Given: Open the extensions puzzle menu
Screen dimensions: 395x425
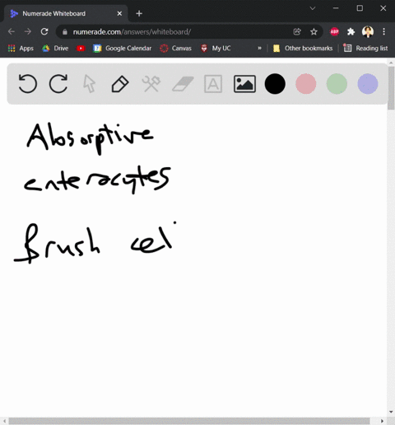Looking at the screenshot, I should 351,32.
